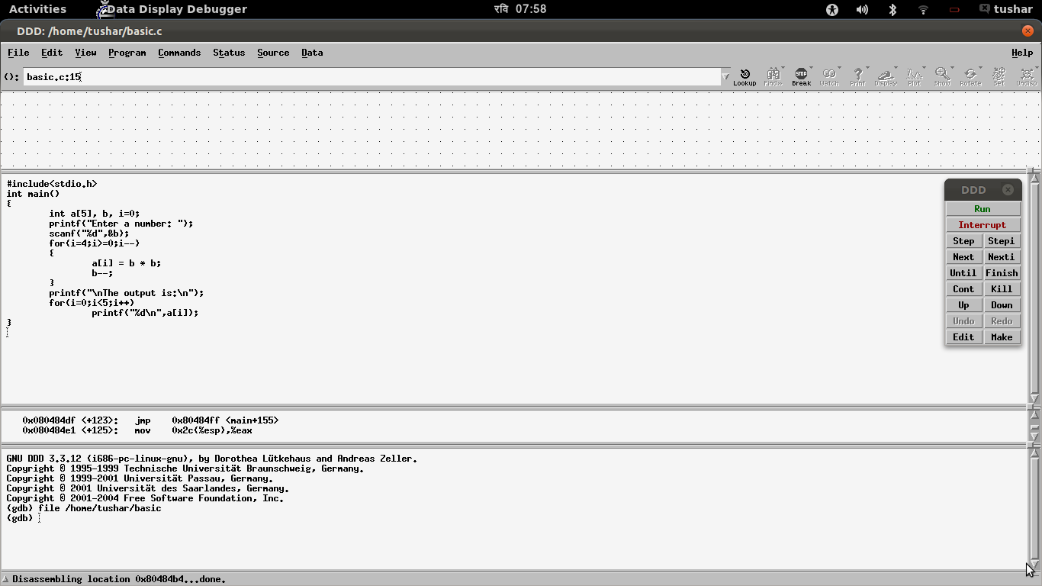Open the Program menu
Screen dimensions: 1042x586
[127, 53]
